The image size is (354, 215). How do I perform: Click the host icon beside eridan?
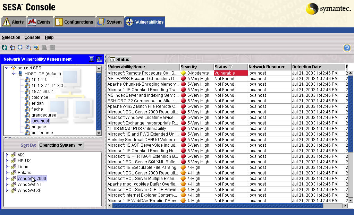(27, 103)
